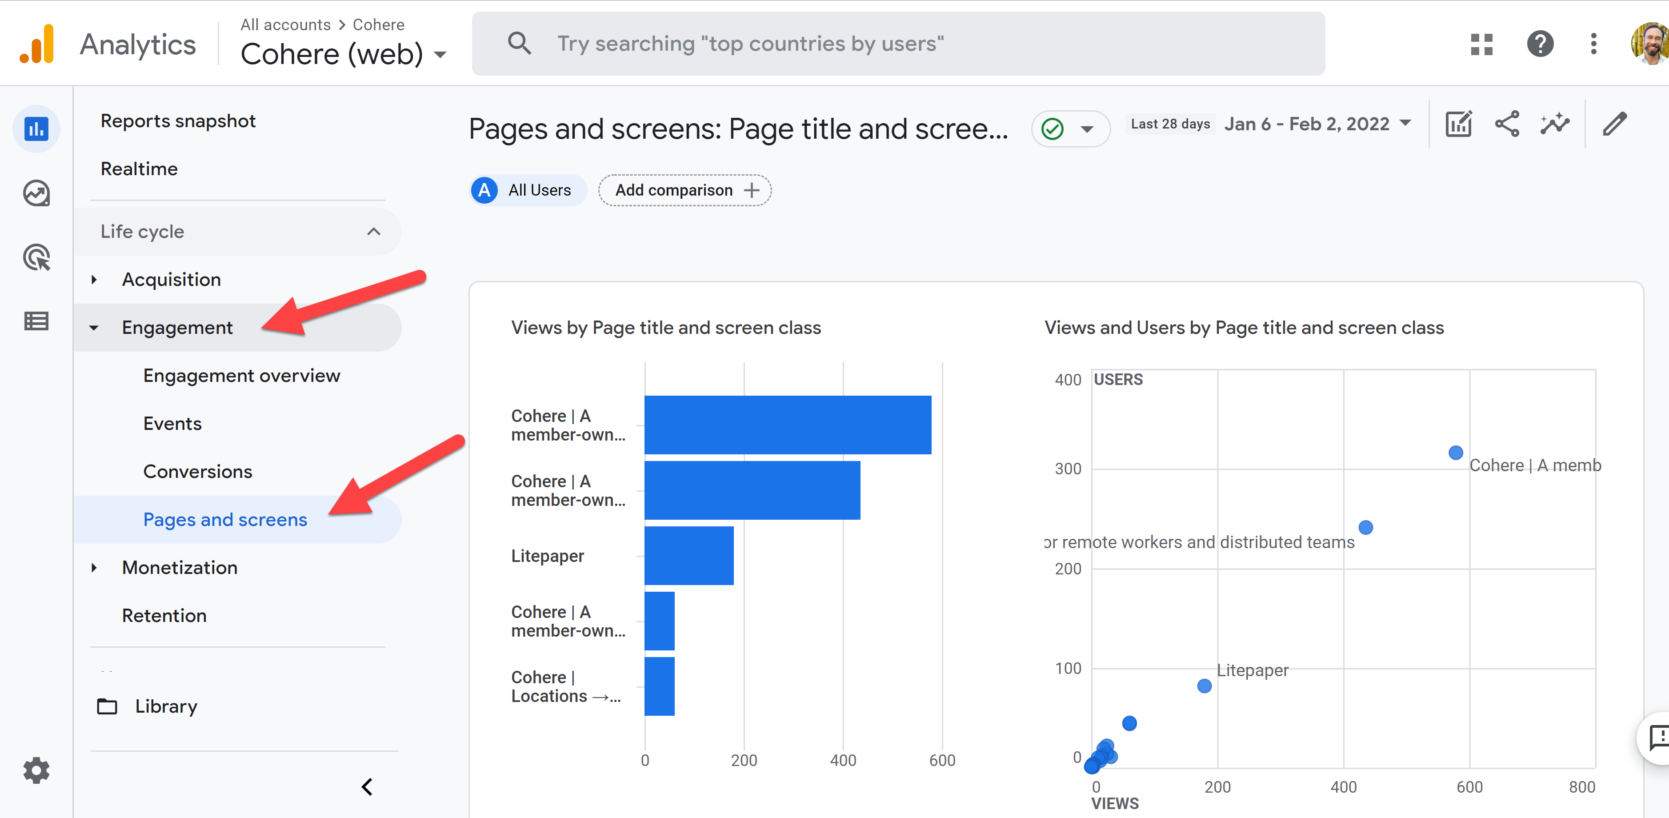This screenshot has width=1669, height=818.
Task: Click the Google Analytics logo
Action: pos(37,44)
